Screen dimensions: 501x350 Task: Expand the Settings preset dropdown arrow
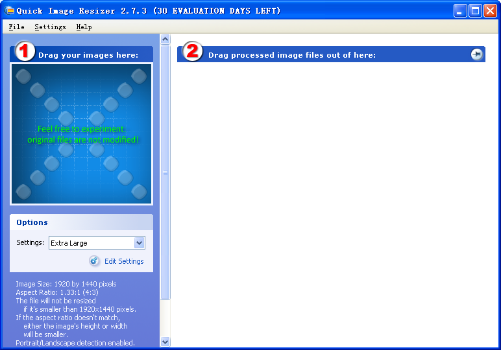pyautogui.click(x=140, y=243)
